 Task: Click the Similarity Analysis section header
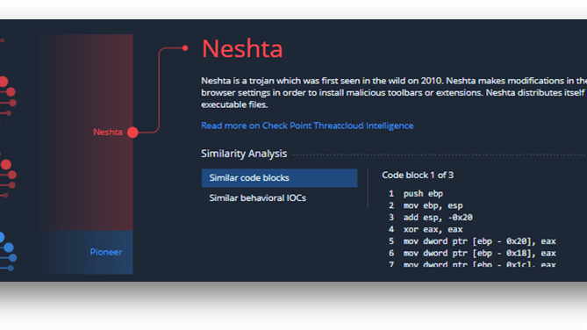[x=244, y=154]
